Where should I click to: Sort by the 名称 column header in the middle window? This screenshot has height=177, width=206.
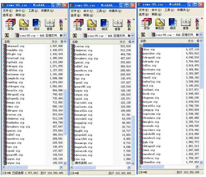pos(92,42)
